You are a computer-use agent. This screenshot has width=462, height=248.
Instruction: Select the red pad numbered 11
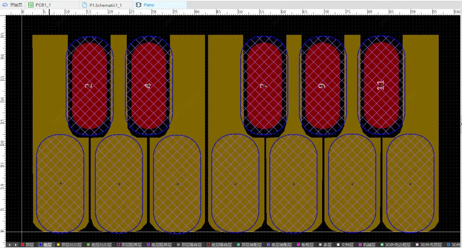(x=381, y=85)
